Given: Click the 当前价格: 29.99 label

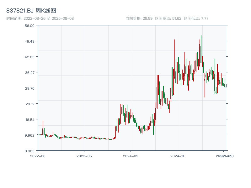Looking at the screenshot, I should point(139,18).
